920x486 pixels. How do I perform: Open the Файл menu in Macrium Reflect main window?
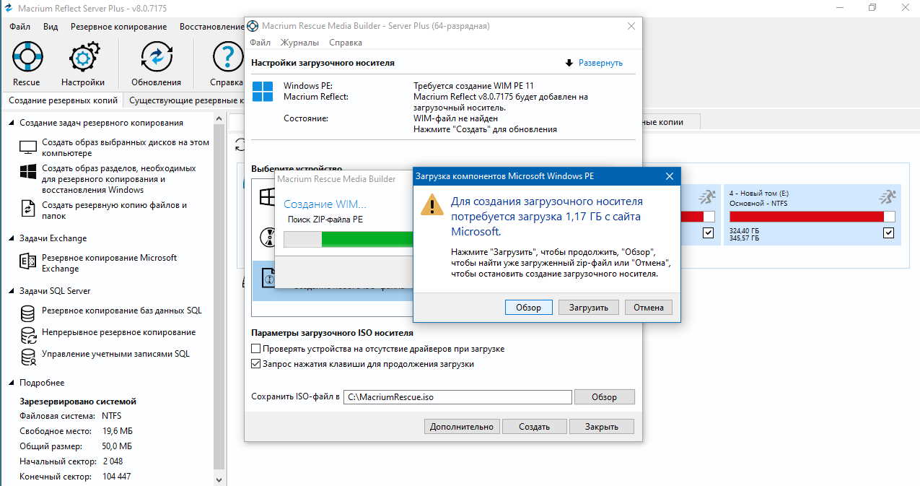(20, 27)
